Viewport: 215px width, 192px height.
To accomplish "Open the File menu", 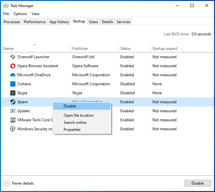I will click(6, 14).
